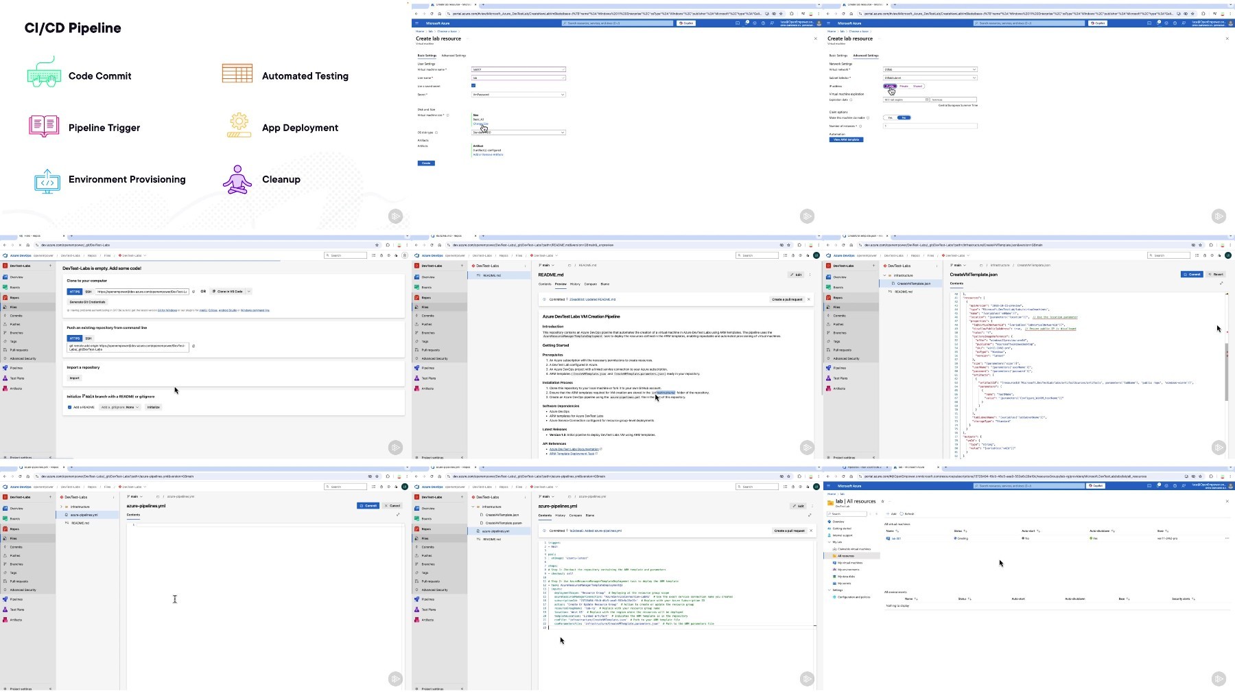Viewport: 1235px width, 694px height.
Task: Switch to Advanced Settings tab in Basic Settings panel
Action: (454, 56)
